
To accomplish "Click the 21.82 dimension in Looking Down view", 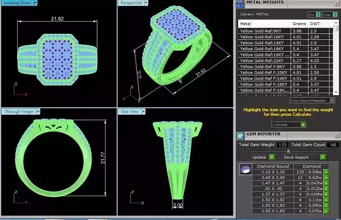I will (x=58, y=19).
